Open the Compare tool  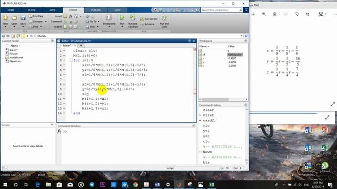point(36,22)
